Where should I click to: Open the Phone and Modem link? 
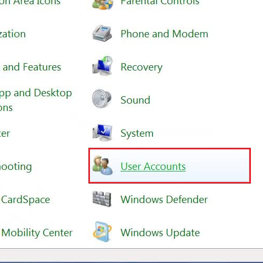click(165, 34)
